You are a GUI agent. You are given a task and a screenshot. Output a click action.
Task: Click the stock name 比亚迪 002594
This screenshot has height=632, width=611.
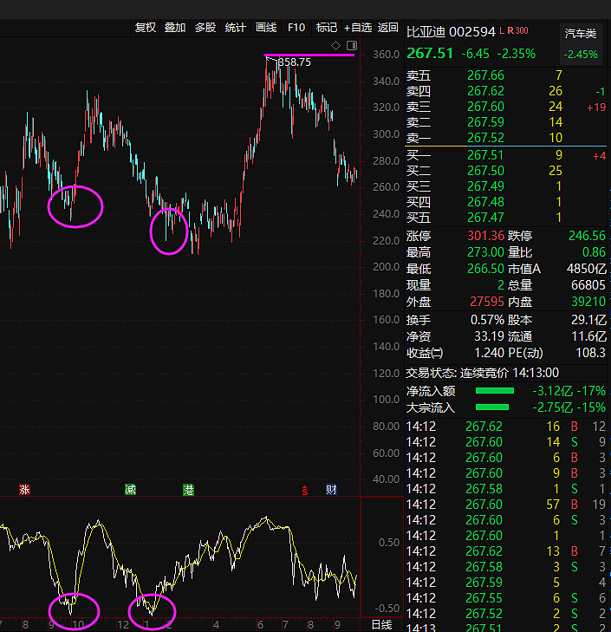pyautogui.click(x=451, y=32)
